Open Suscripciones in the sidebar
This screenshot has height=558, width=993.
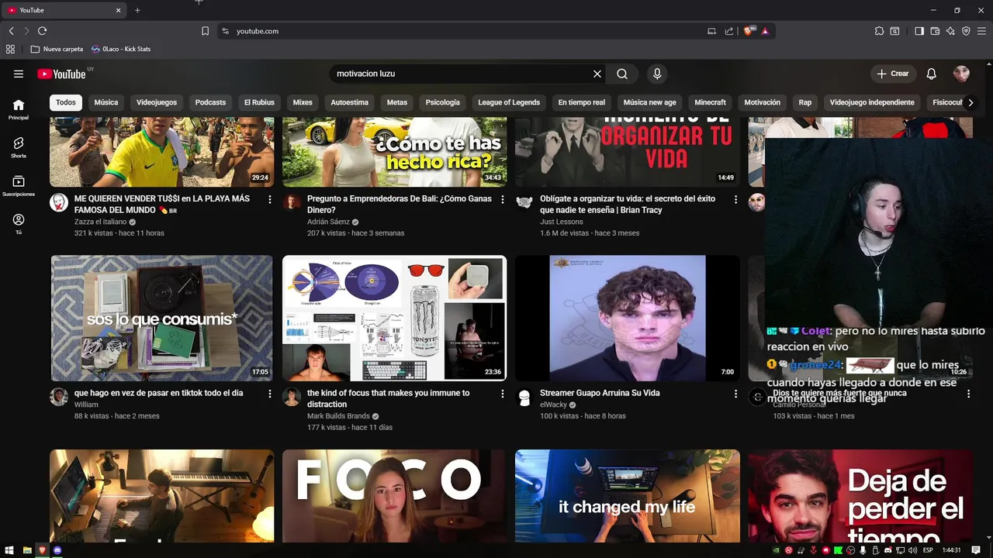coord(19,185)
